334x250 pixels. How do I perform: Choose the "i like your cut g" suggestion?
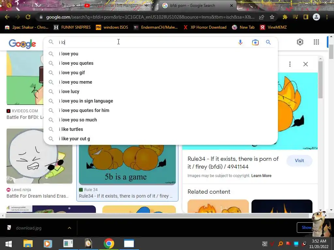pos(160,139)
